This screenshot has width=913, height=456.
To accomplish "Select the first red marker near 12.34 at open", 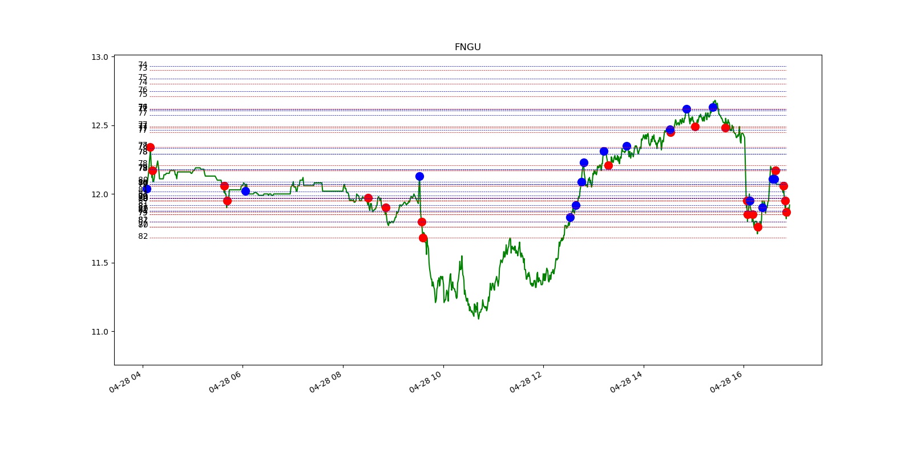I will click(x=150, y=147).
